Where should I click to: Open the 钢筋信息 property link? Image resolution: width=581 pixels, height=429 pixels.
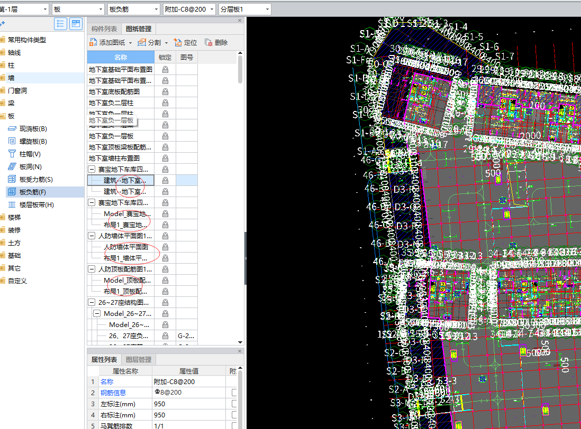tap(113, 393)
